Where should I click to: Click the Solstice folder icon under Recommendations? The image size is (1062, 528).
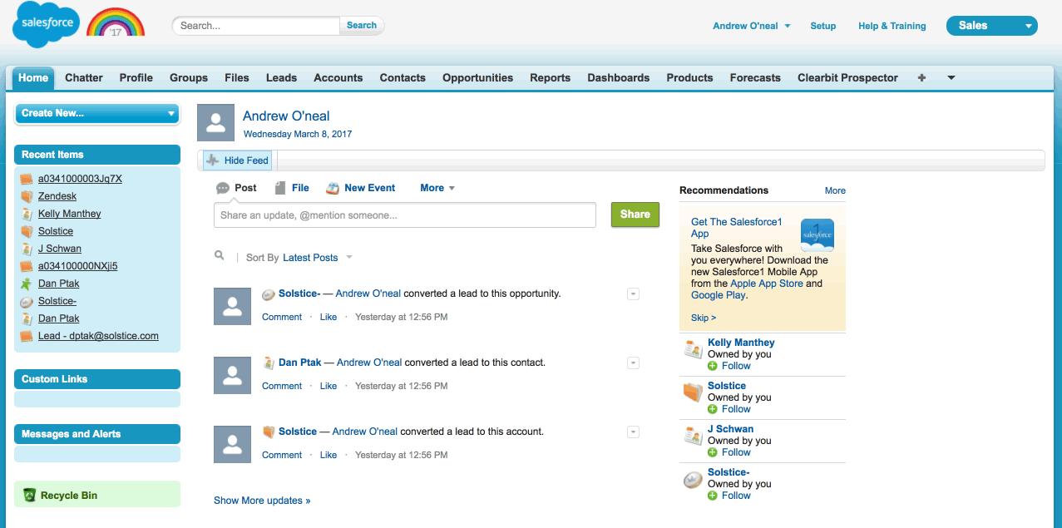pyautogui.click(x=692, y=392)
